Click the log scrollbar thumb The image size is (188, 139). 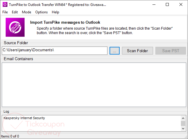[x=183, y=123]
